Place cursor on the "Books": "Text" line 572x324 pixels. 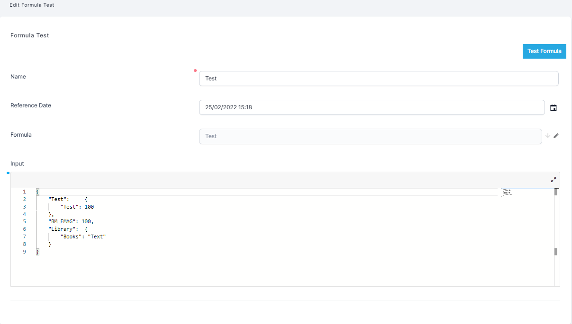pos(83,236)
